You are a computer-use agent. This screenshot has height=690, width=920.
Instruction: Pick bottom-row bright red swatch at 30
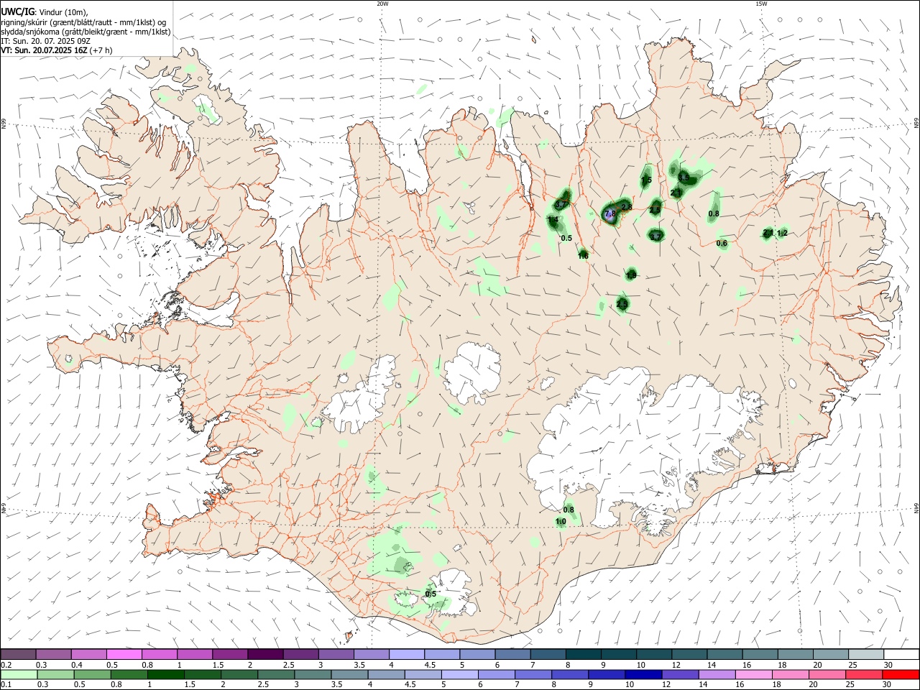(x=902, y=674)
